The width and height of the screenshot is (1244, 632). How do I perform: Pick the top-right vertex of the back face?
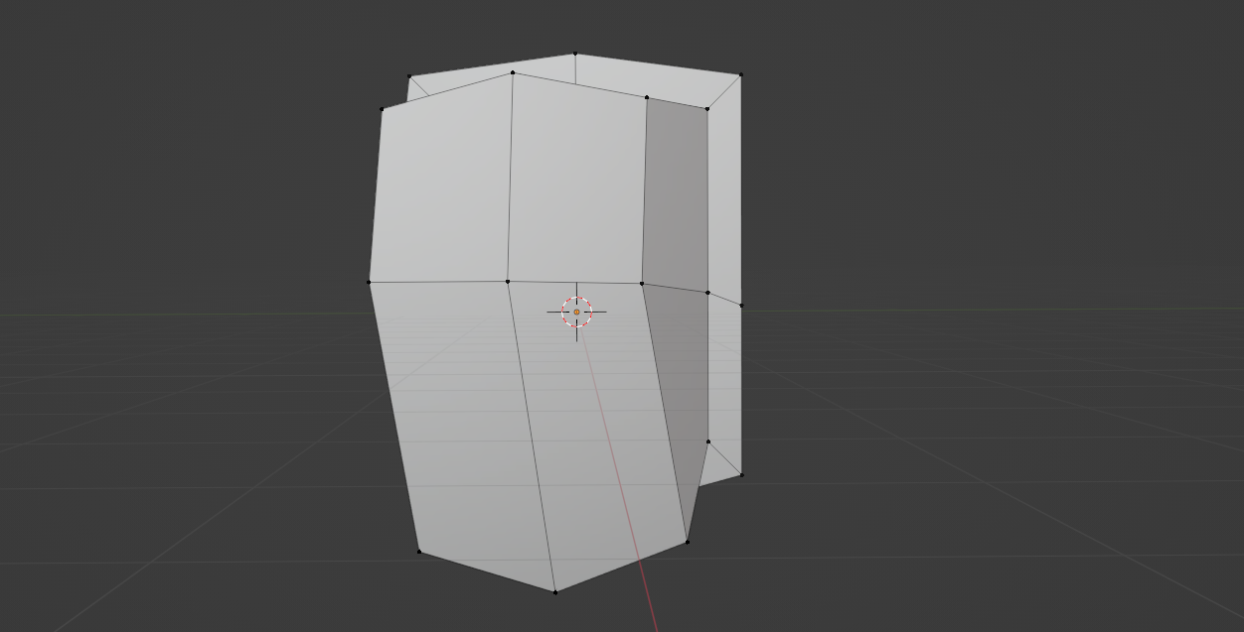pyautogui.click(x=740, y=74)
